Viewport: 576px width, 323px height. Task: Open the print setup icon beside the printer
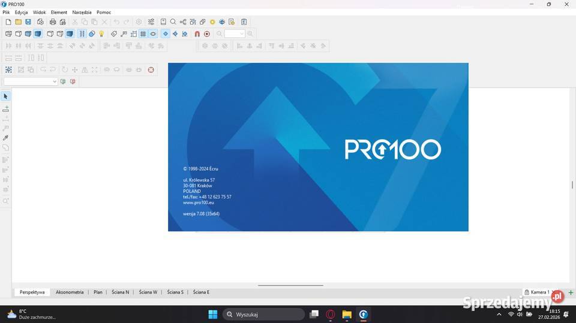(x=63, y=22)
